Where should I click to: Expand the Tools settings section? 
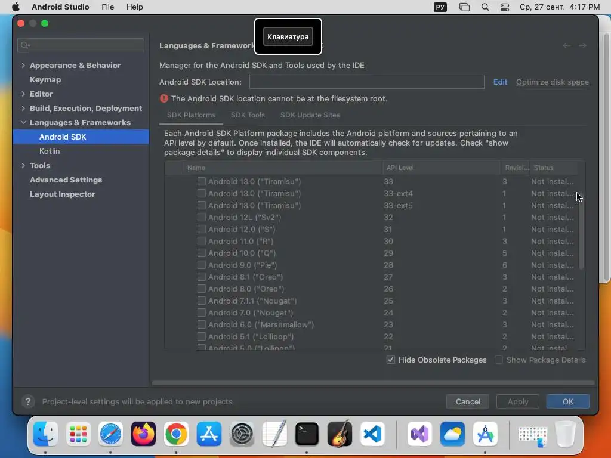[23, 166]
